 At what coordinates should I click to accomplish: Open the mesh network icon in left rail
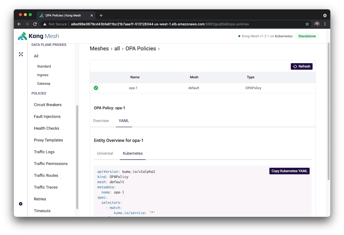tap(21, 54)
